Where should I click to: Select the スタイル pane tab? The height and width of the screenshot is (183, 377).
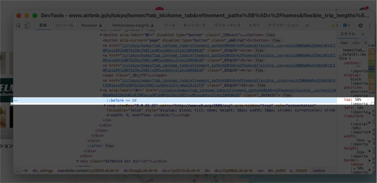tap(347, 34)
